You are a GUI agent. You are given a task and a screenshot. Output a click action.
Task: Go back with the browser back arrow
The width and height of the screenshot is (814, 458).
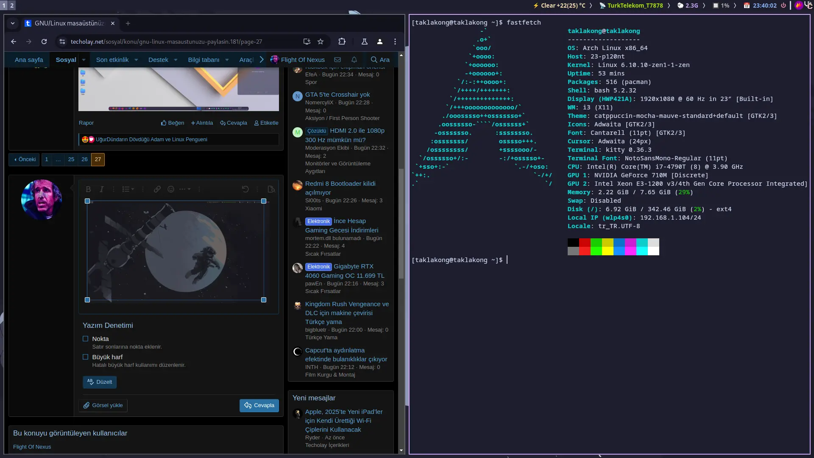14,42
